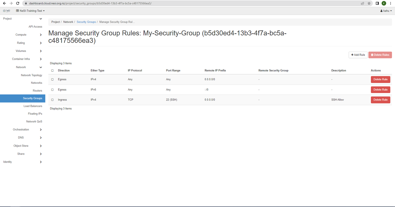Open Network Topology in sidebar
Viewport: 395px width, 207px height.
tap(31, 75)
